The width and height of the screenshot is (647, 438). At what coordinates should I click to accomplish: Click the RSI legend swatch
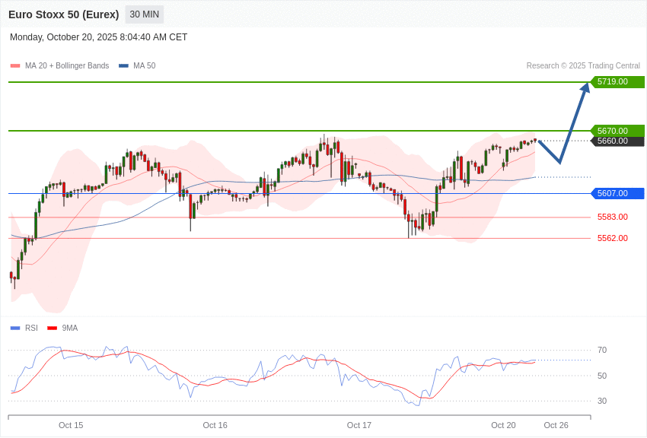click(15, 328)
